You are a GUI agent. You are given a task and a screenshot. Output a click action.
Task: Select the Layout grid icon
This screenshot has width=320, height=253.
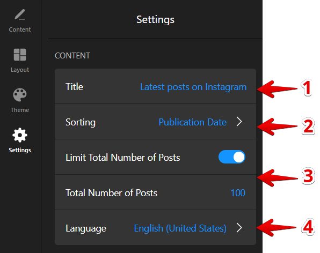click(x=20, y=55)
